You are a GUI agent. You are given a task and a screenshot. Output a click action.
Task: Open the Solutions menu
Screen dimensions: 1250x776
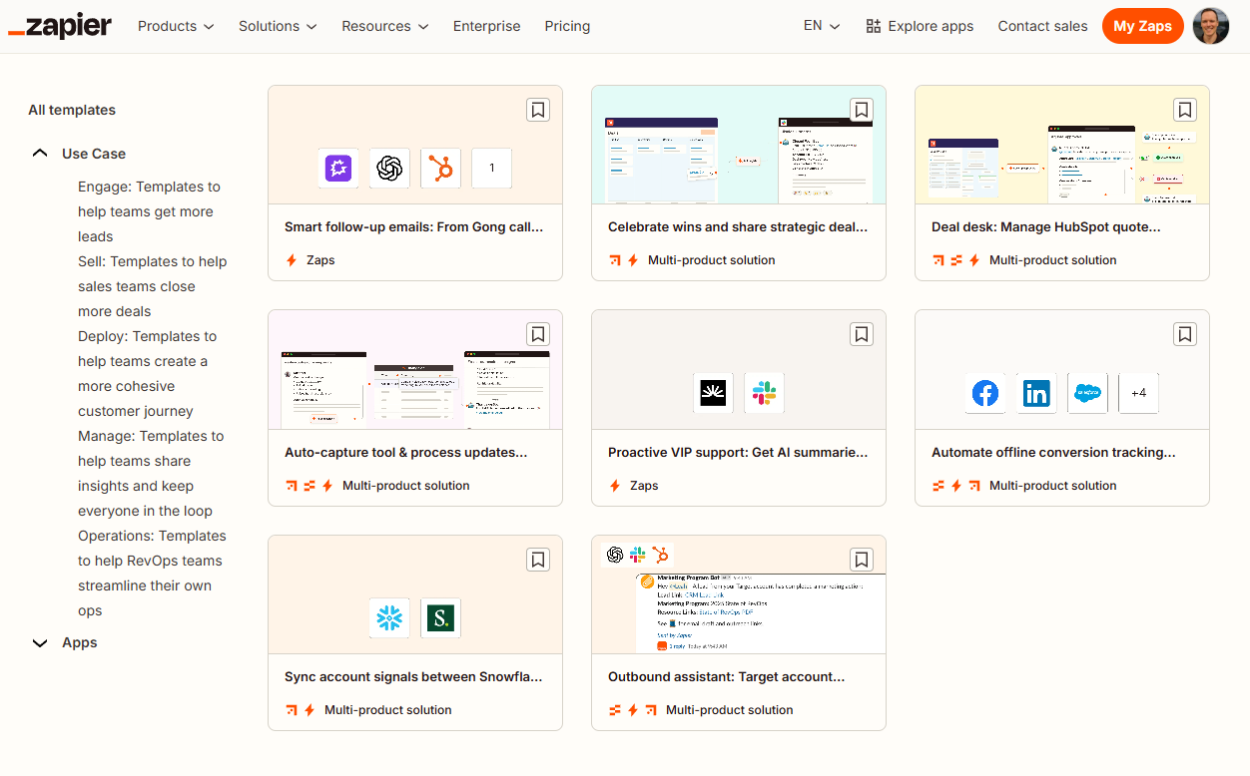278,26
